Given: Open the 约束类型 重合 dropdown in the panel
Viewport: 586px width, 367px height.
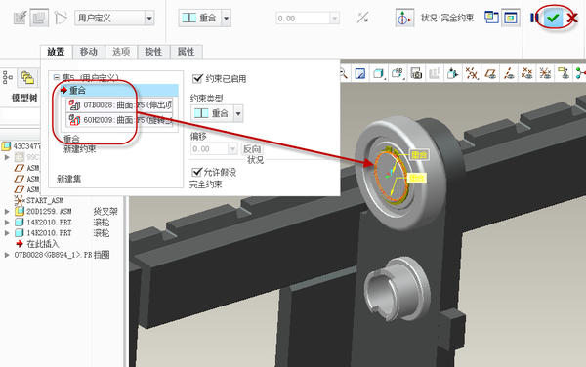Looking at the screenshot, I should [238, 113].
